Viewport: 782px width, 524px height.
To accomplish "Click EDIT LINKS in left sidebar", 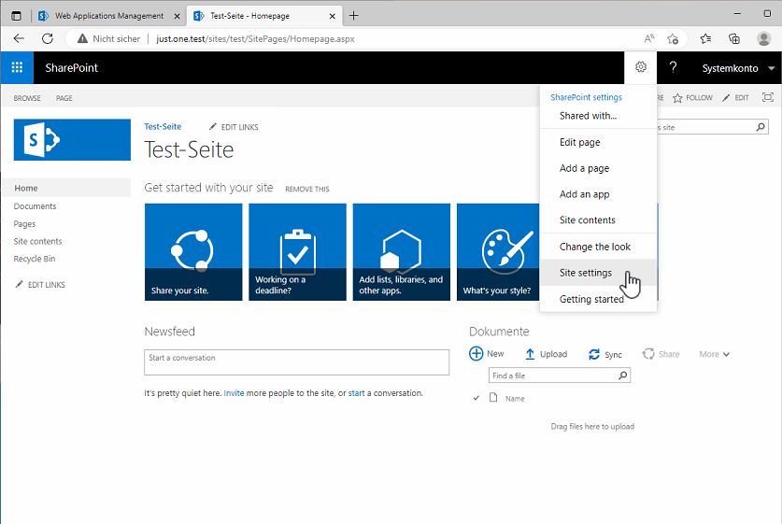I will 40,285.
